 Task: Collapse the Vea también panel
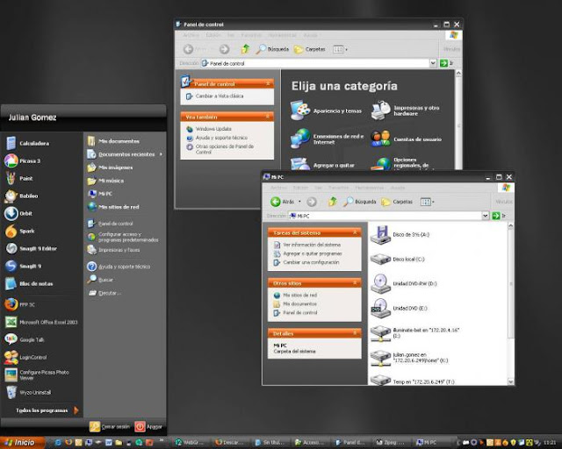point(267,117)
